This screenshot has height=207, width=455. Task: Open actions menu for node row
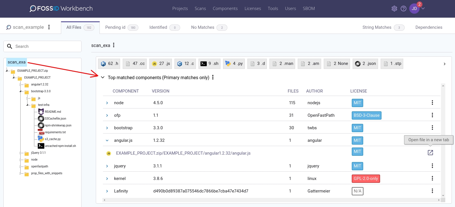tap(432, 103)
